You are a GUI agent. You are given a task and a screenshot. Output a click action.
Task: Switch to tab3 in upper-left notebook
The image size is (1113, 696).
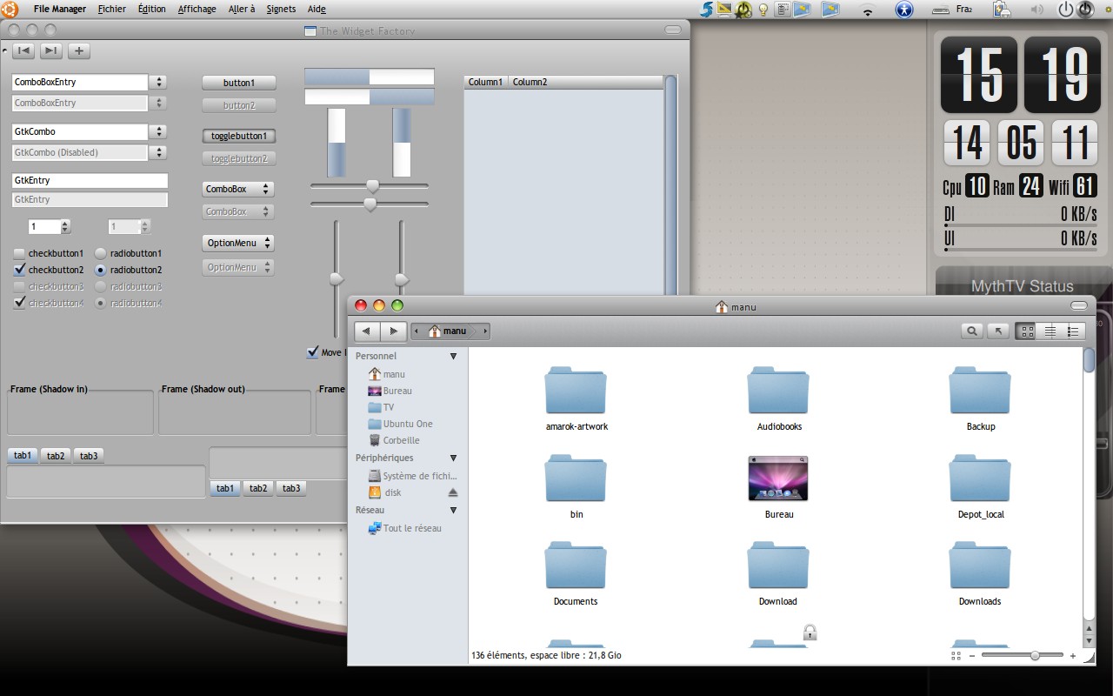click(89, 455)
